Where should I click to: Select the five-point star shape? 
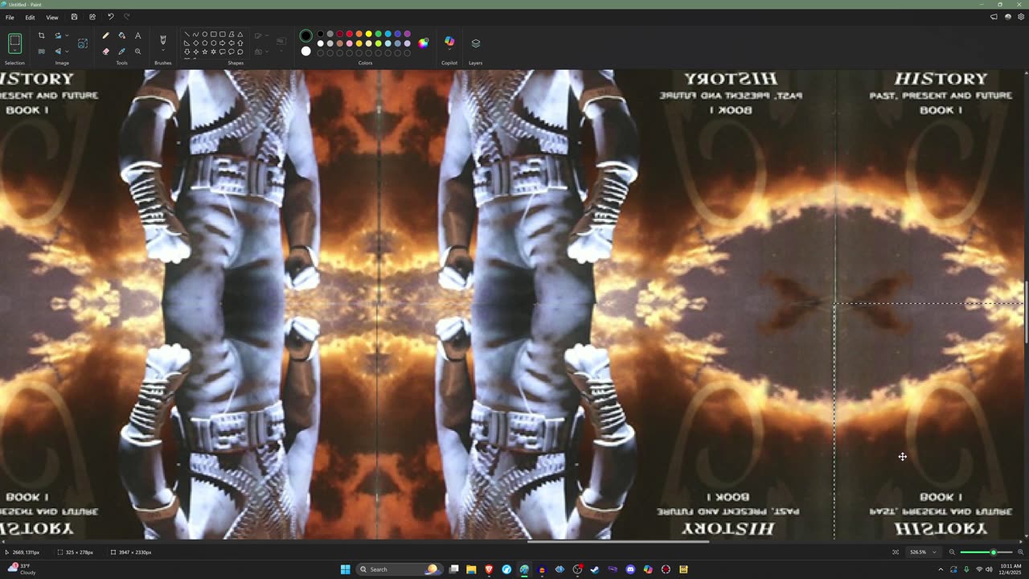click(204, 51)
